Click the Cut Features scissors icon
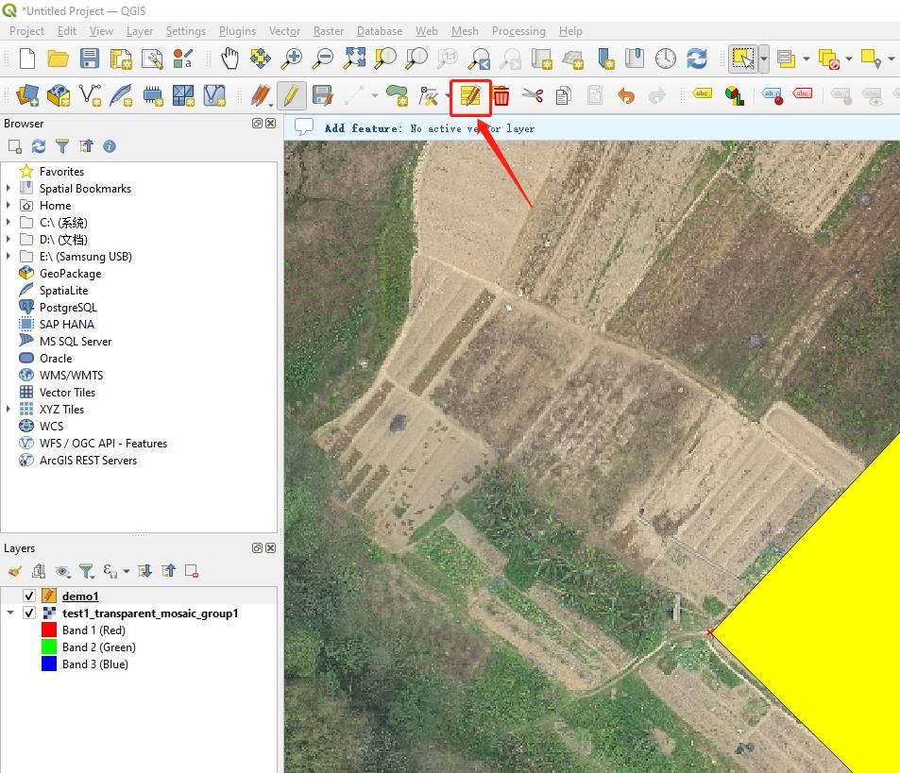Screen dimensions: 900x773 533,95
